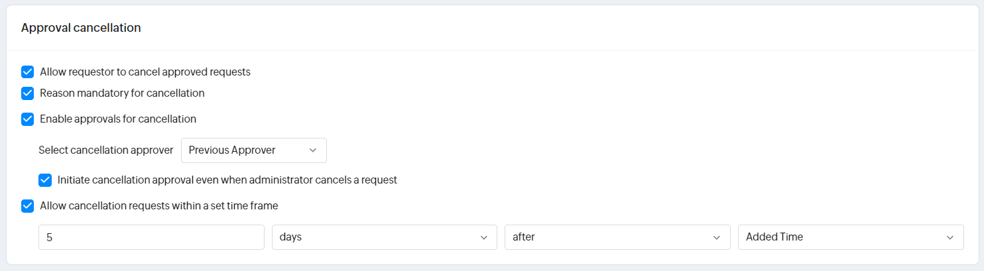Disable the Enable approvals for cancellation checkbox
Viewport: 984px width, 271px height.
point(28,119)
